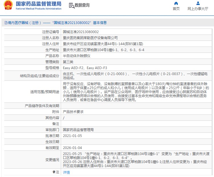Screen dimensions: 214x177
Task: Click registration number 国械注准20213080002 value
Action: (x=81, y=32)
